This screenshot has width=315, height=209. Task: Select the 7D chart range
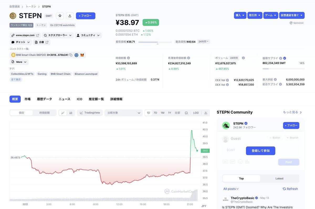[x=155, y=113]
